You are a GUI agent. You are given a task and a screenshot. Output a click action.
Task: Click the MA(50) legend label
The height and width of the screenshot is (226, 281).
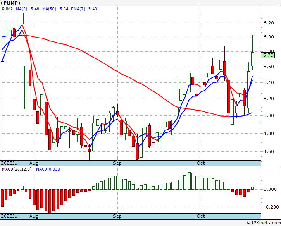pos(49,9)
